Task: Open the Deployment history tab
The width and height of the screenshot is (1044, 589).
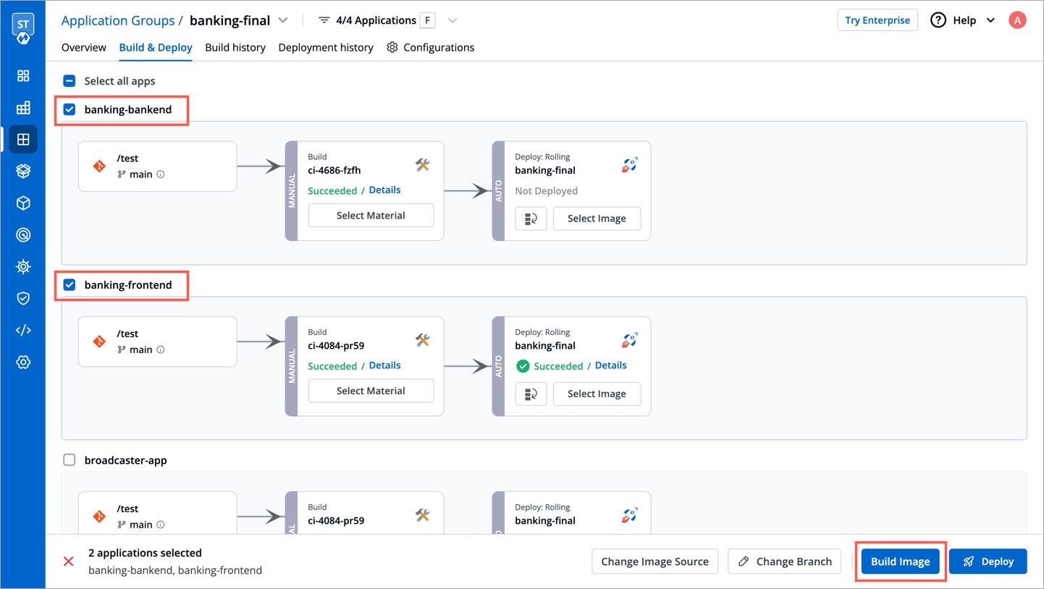Action: point(326,47)
